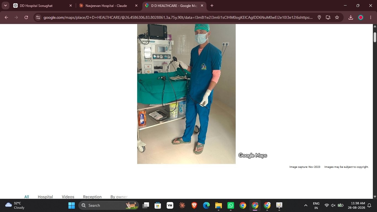Go forward to the next page

click(16, 17)
